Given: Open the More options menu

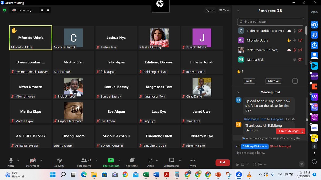Looking at the screenshot, I should pos(193,160).
